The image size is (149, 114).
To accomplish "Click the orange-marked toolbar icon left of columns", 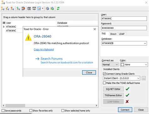I will pos(23,9).
